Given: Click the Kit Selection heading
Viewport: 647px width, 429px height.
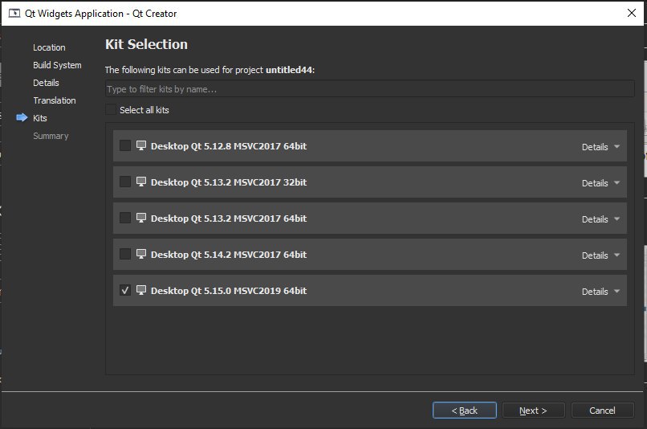Looking at the screenshot, I should coord(146,44).
